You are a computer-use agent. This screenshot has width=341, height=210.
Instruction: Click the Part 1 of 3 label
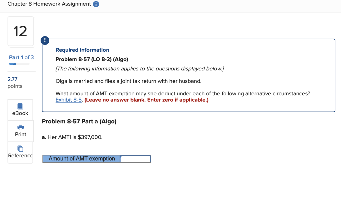pos(21,57)
